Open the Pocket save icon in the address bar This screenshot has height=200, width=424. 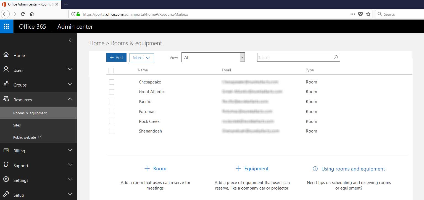pos(360,14)
